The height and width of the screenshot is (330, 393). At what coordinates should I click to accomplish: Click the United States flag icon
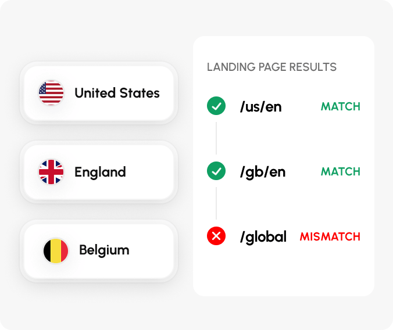pyautogui.click(x=51, y=93)
